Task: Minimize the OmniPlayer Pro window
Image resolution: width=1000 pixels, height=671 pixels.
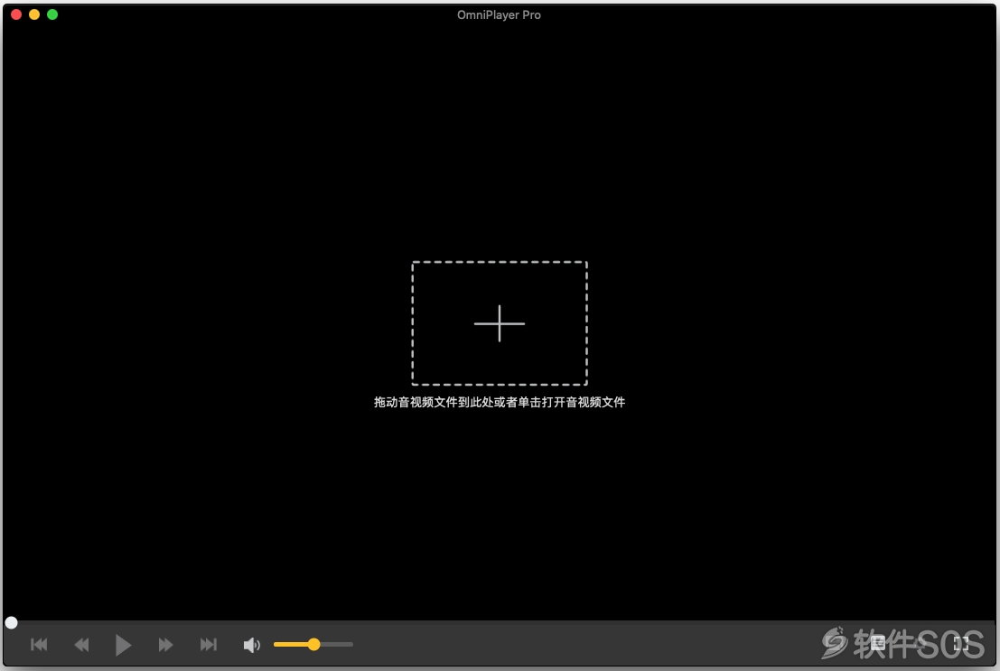Action: tap(34, 14)
